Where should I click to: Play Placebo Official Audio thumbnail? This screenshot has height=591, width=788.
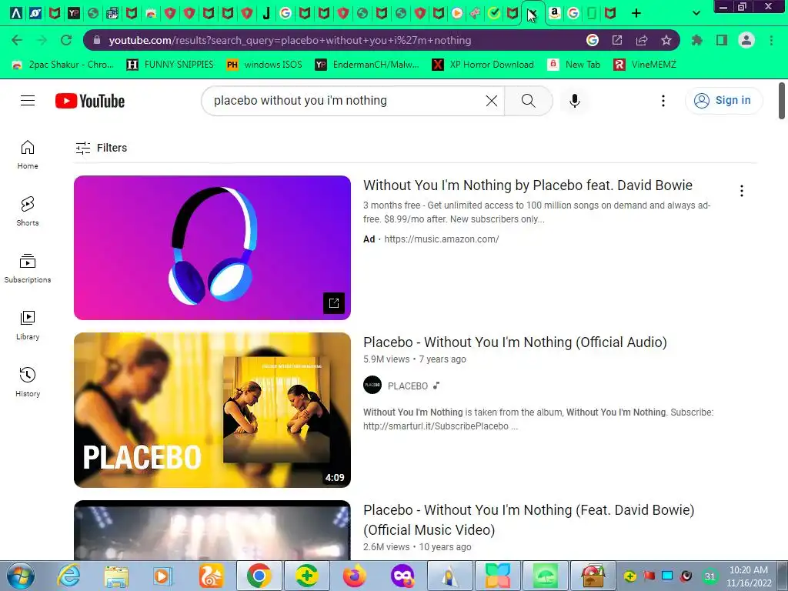[212, 410]
